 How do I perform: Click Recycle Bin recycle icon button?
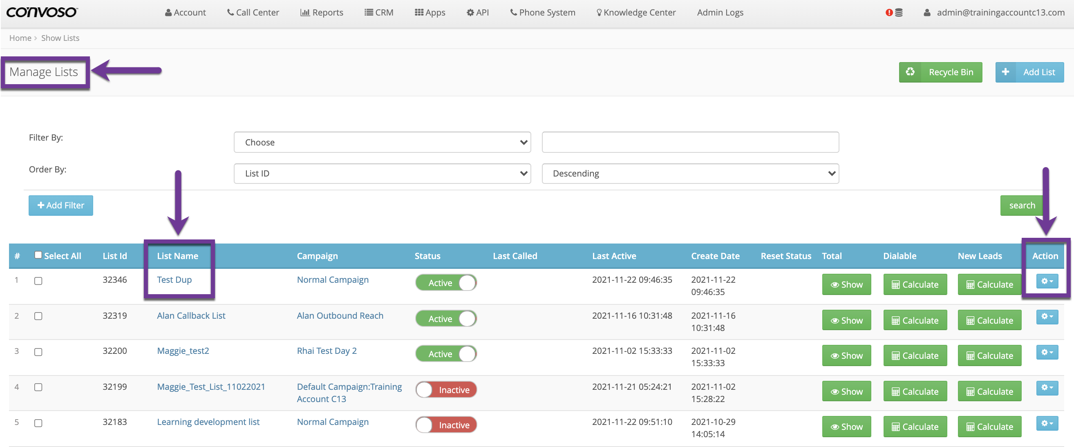910,72
